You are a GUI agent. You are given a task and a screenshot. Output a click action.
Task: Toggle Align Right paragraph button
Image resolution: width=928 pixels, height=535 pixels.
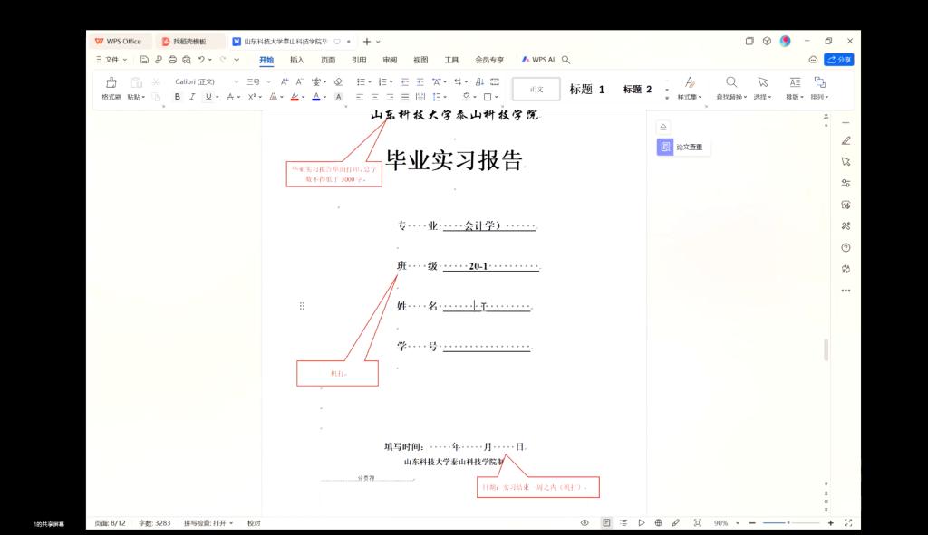click(390, 97)
